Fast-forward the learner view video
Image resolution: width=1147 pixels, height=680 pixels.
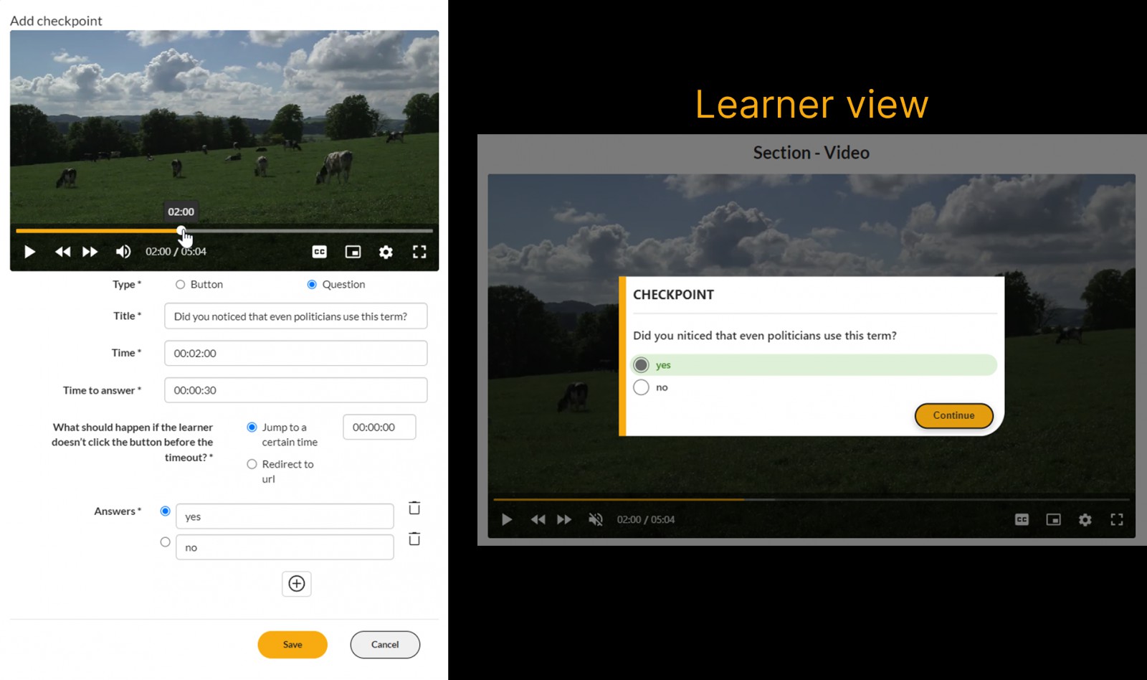(x=564, y=519)
